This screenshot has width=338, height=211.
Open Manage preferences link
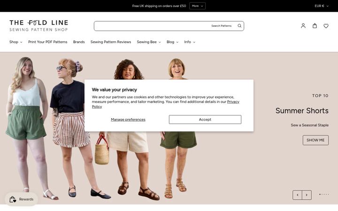[x=128, y=120]
